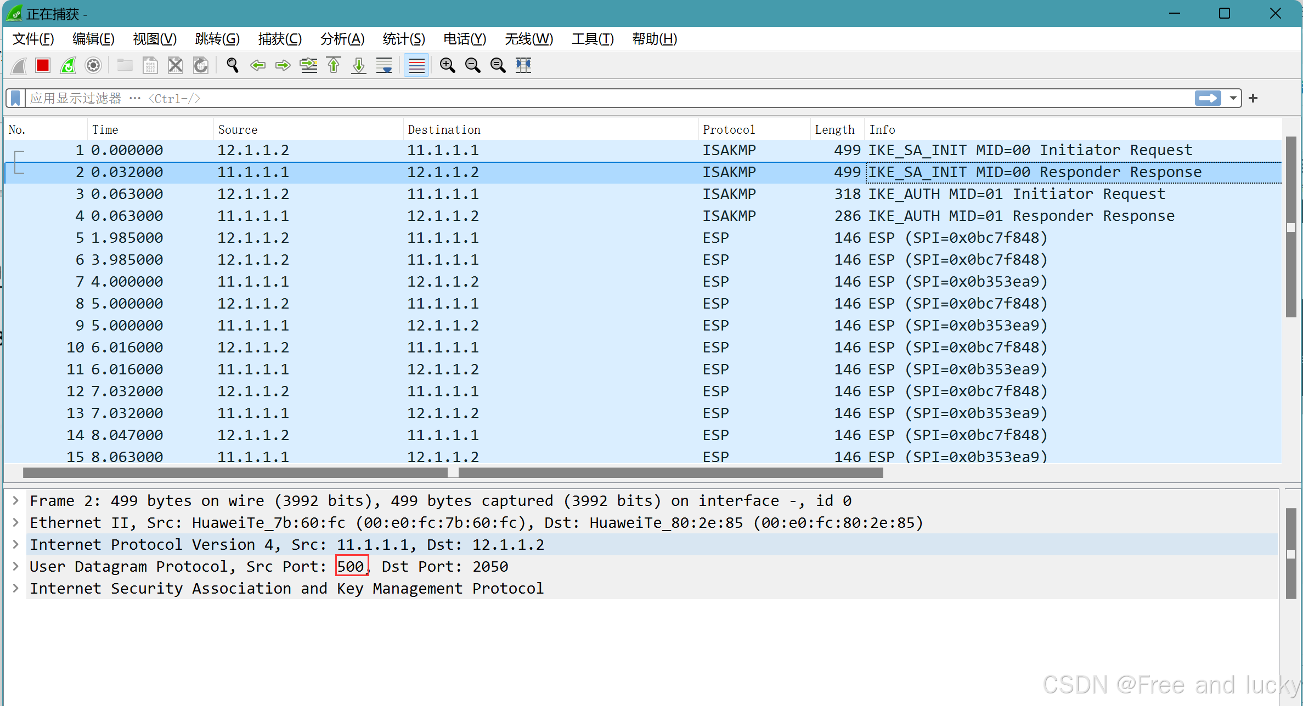Image resolution: width=1303 pixels, height=706 pixels.
Task: Add a filter button with plus
Action: (x=1253, y=99)
